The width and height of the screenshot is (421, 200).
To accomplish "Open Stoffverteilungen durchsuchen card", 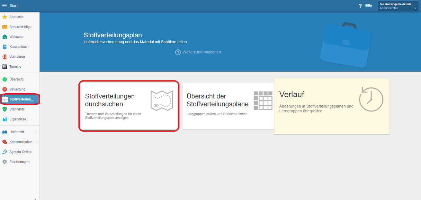I will coord(129,106).
